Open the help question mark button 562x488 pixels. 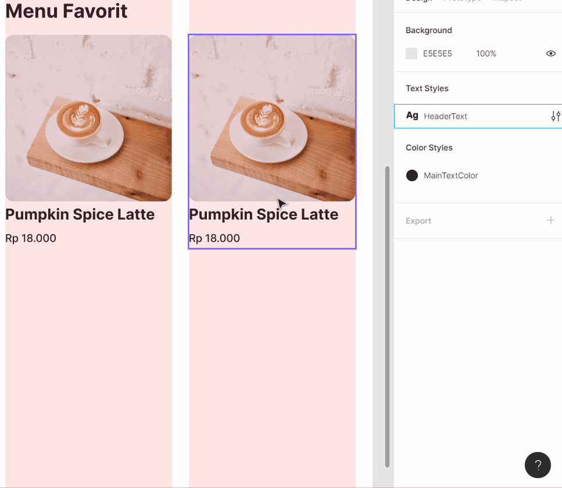tap(538, 465)
